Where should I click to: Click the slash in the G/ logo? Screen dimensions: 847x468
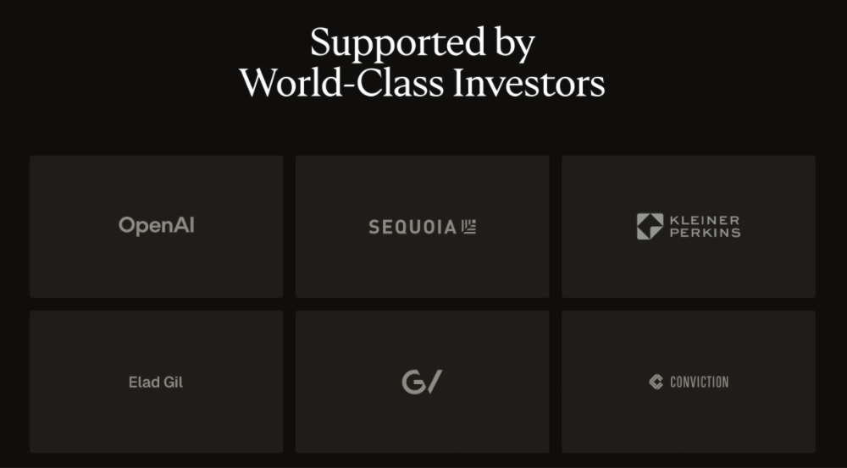pyautogui.click(x=434, y=382)
